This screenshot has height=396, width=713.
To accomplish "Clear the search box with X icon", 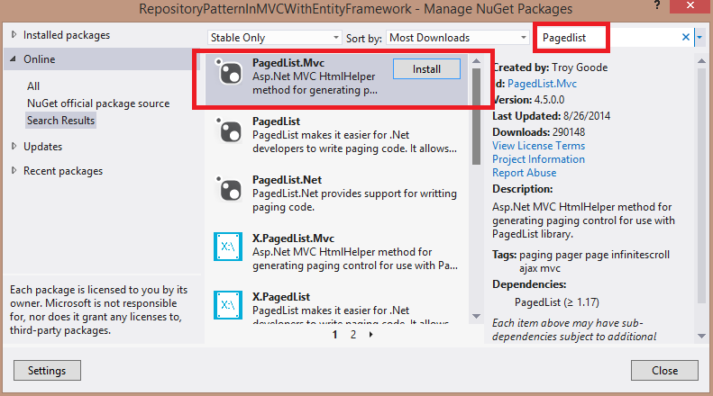I will click(x=686, y=37).
